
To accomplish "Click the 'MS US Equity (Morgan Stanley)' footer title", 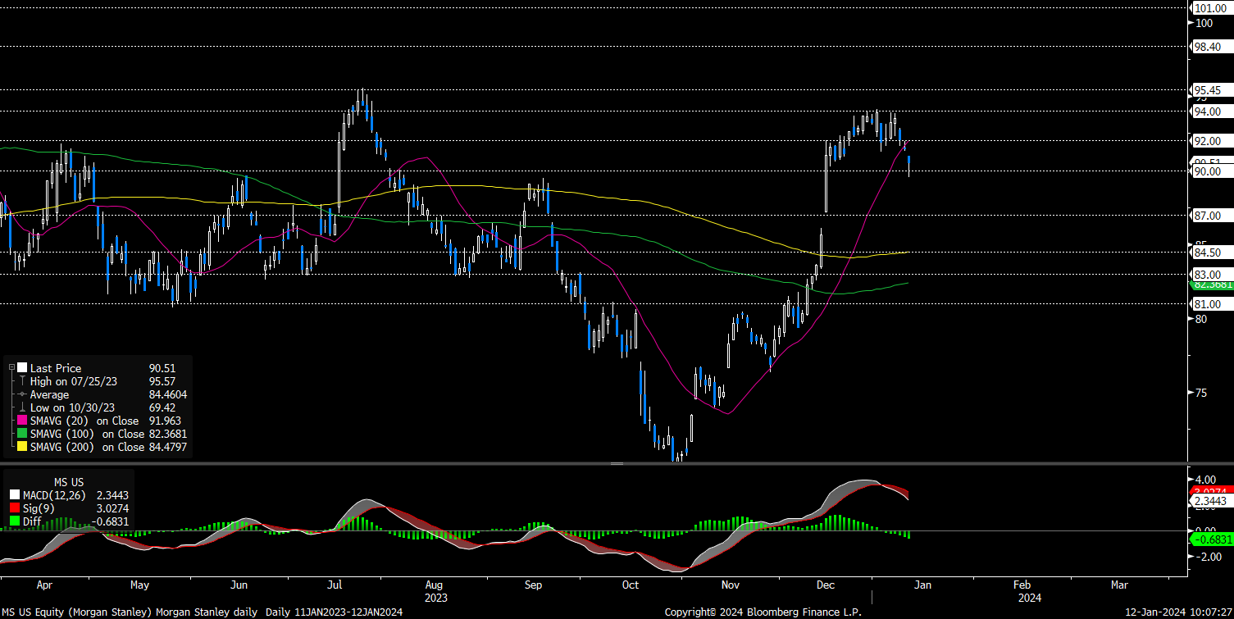I will (x=75, y=612).
